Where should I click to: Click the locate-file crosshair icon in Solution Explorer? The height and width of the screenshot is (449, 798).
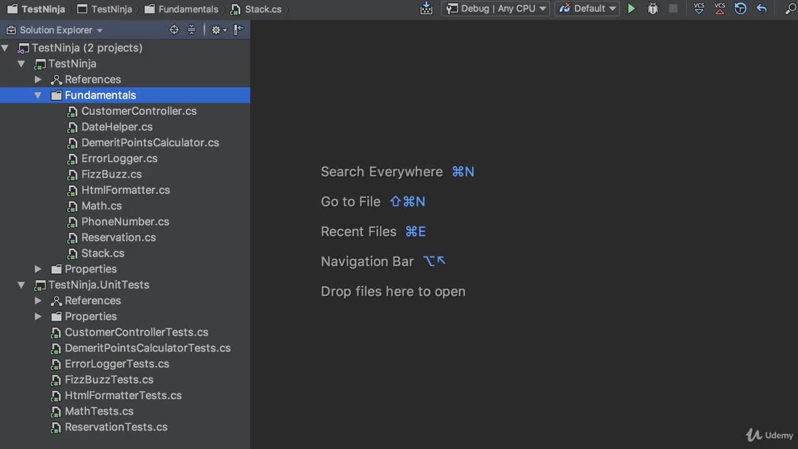click(174, 30)
